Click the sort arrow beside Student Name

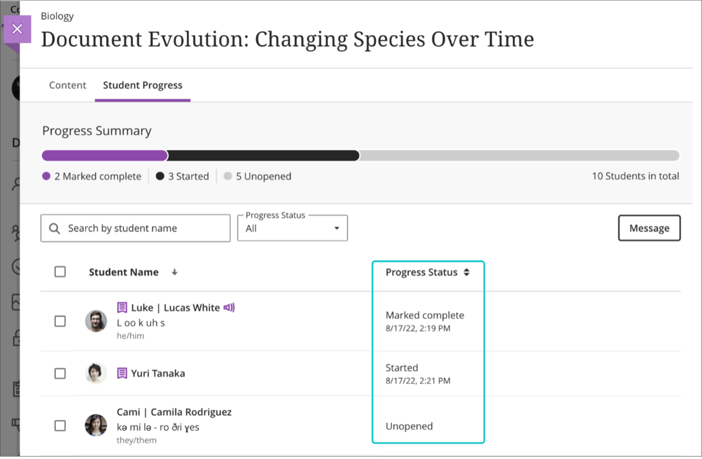pos(175,272)
